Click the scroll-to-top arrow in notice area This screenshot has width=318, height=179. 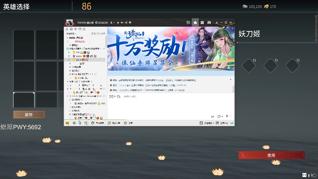[231, 80]
